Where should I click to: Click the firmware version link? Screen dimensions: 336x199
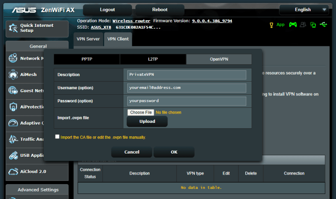(x=212, y=21)
